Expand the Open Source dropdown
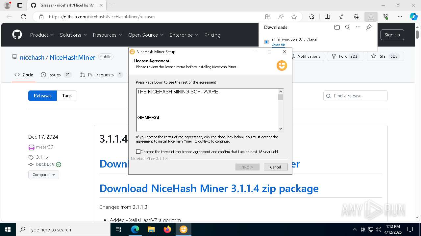Image resolution: width=421 pixels, height=236 pixels. click(x=146, y=35)
